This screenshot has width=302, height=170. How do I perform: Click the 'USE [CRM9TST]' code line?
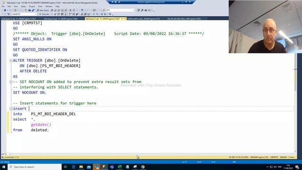tap(27, 23)
